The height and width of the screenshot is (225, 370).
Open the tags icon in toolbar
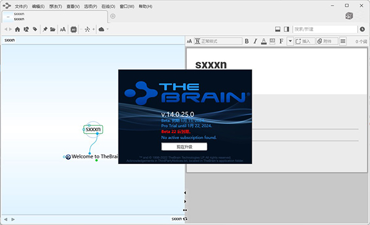pos(35,29)
